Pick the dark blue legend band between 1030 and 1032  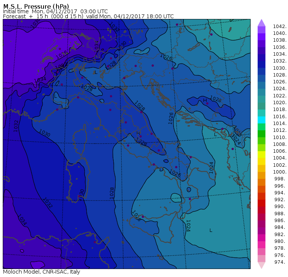pyautogui.click(x=261, y=64)
